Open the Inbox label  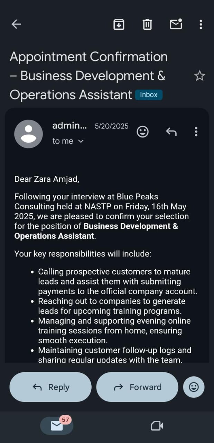149,95
